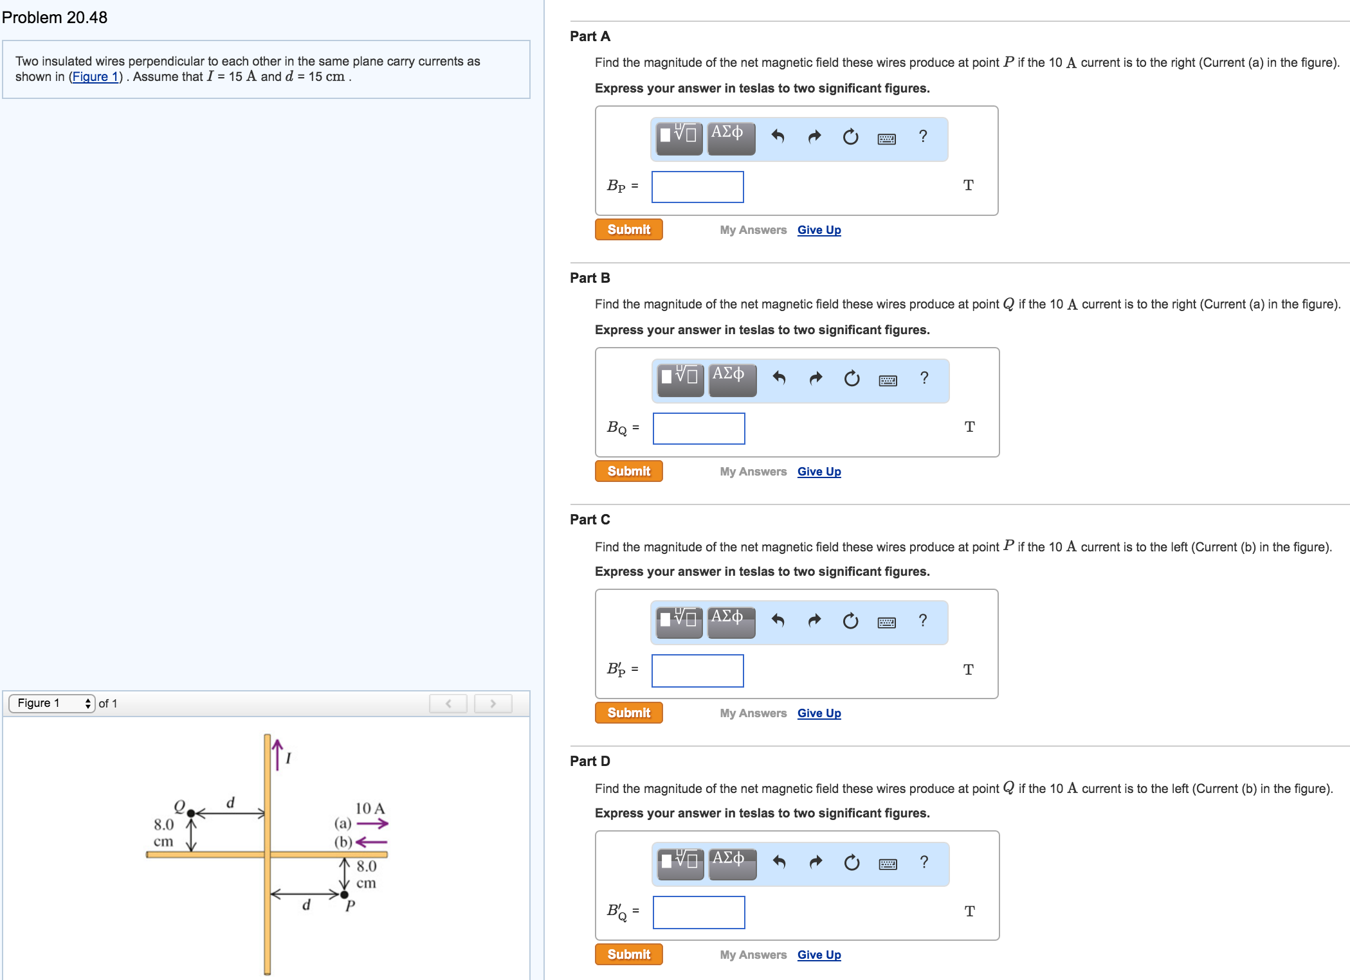
Task: Submit the Part B answer
Action: pyautogui.click(x=629, y=471)
